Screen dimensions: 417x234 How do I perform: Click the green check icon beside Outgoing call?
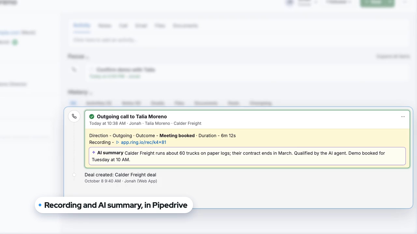pos(92,116)
